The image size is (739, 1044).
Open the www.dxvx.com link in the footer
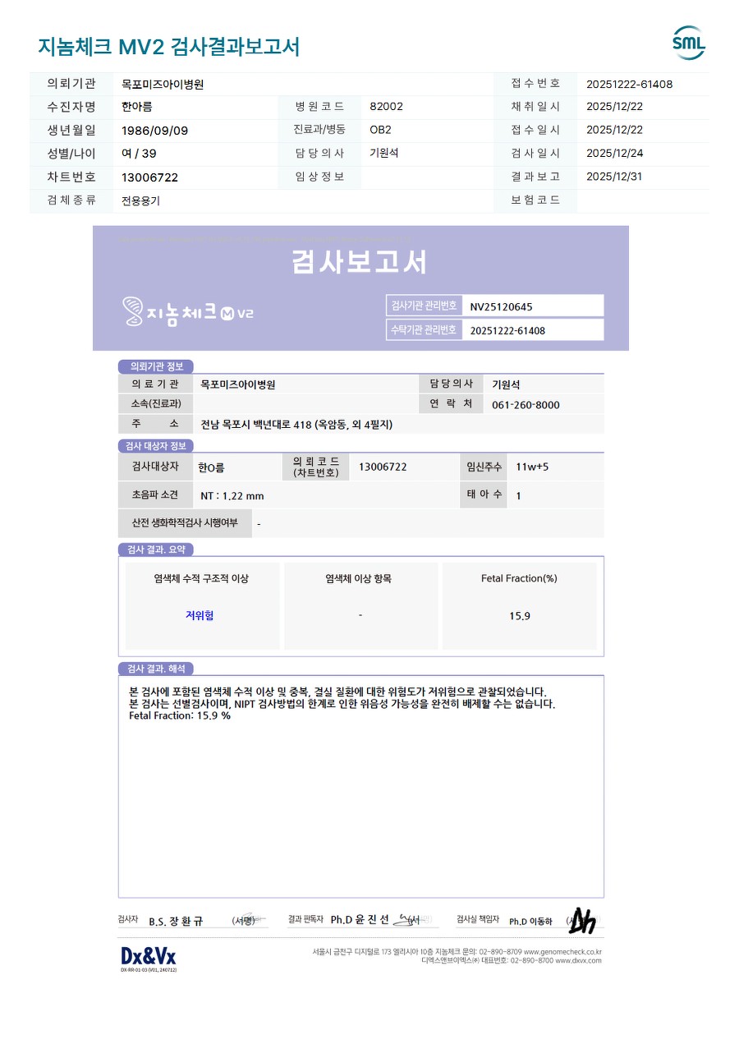point(578,960)
